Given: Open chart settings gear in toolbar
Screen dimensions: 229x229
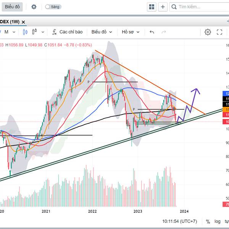Looking at the screenshot, I should (208, 32).
